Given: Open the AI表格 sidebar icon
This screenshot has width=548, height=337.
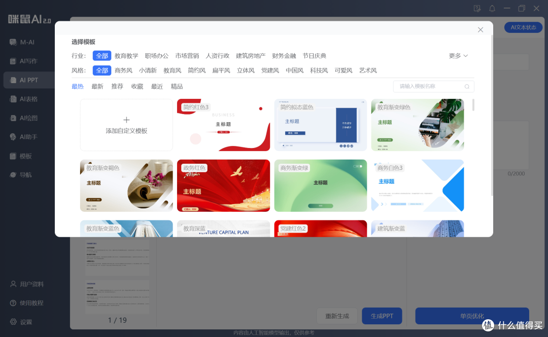Looking at the screenshot, I should [x=13, y=99].
